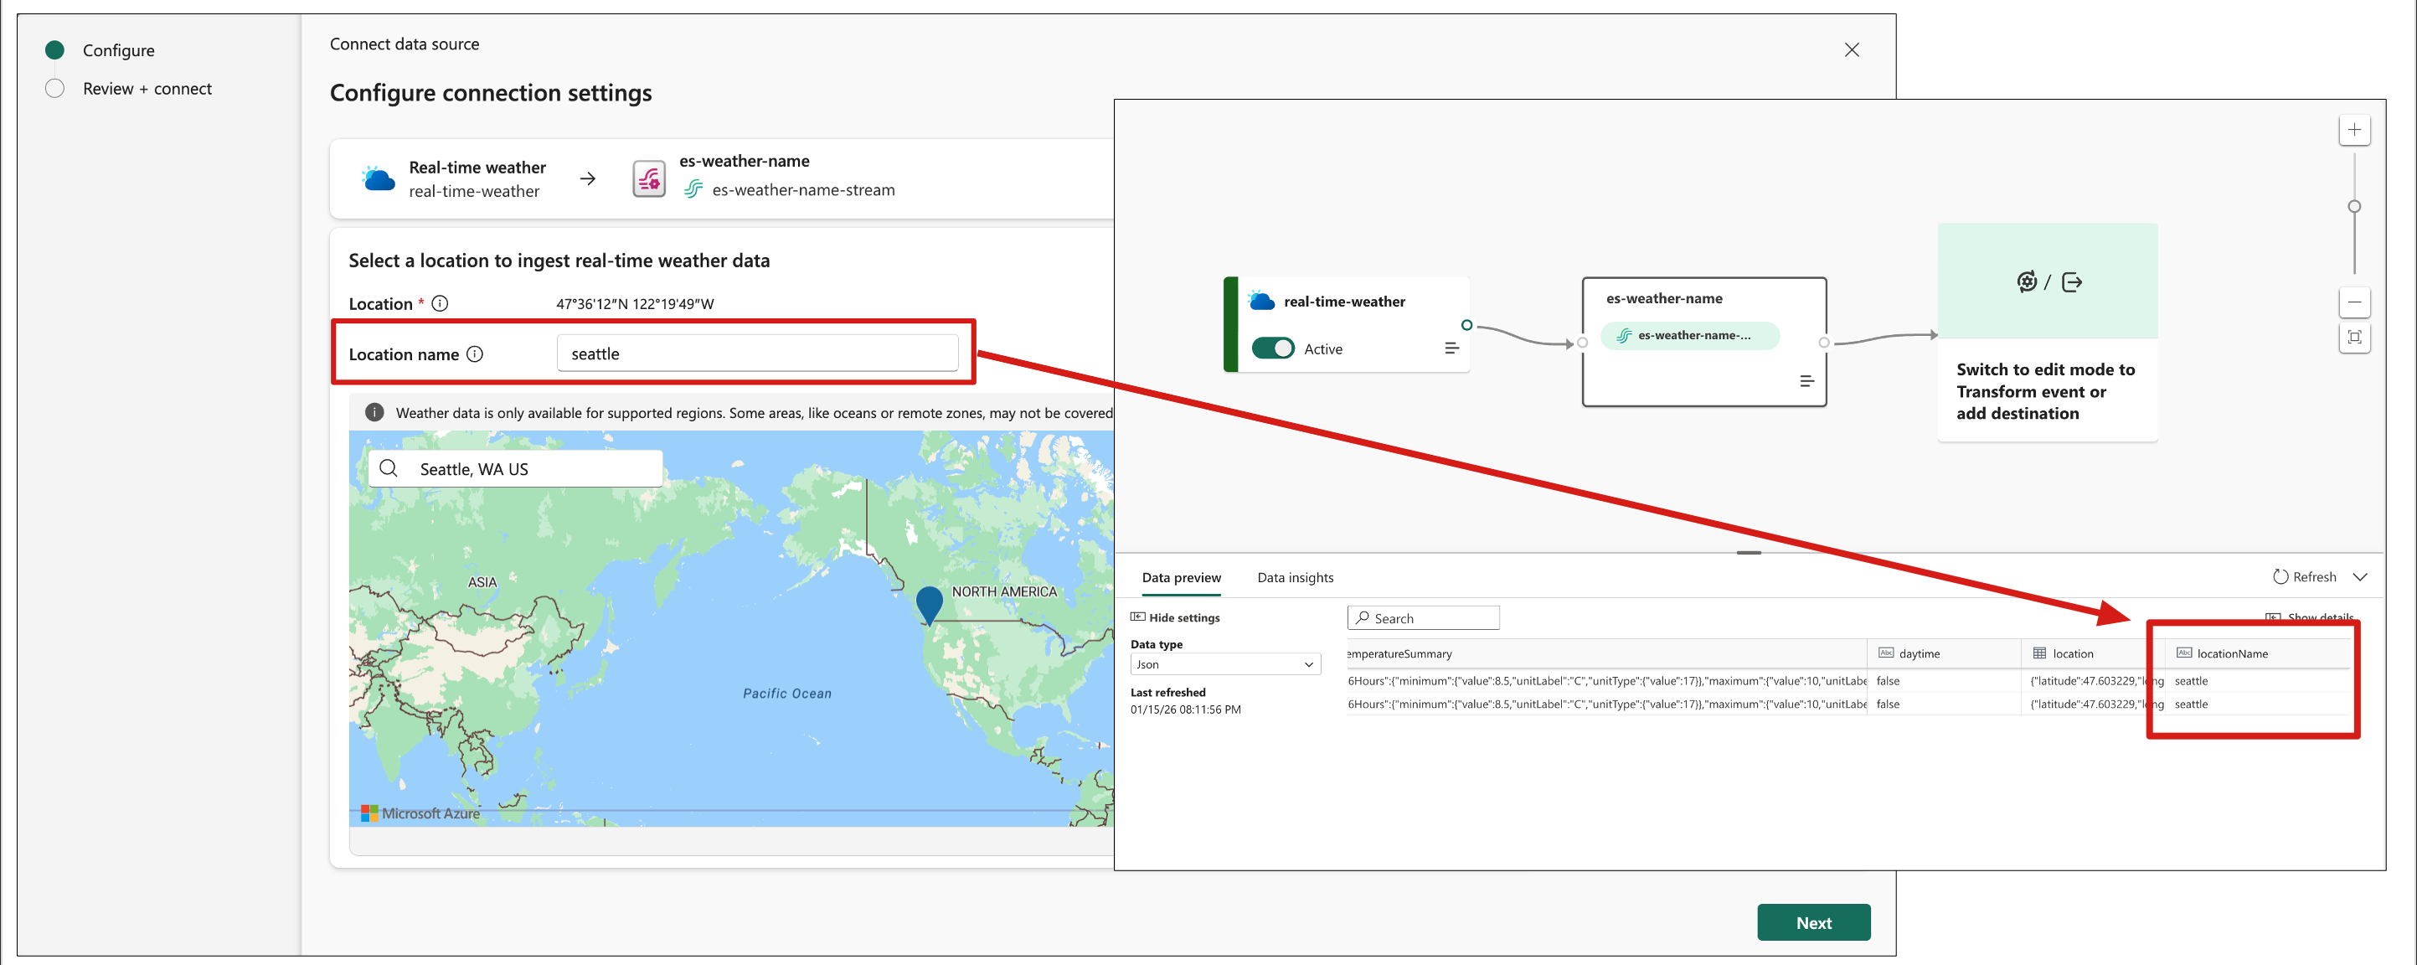Click the fit to view icon
Screen dimensions: 2417x965
(x=2353, y=337)
